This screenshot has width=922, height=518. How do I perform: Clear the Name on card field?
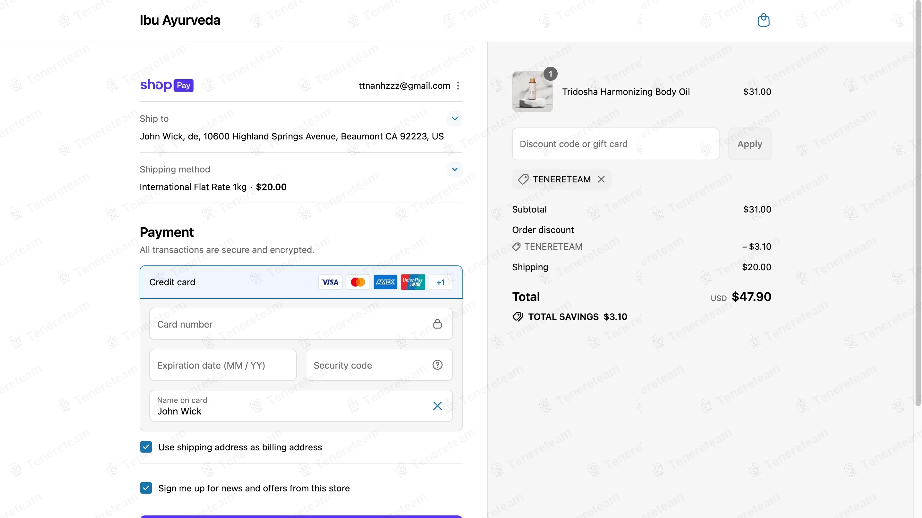437,405
